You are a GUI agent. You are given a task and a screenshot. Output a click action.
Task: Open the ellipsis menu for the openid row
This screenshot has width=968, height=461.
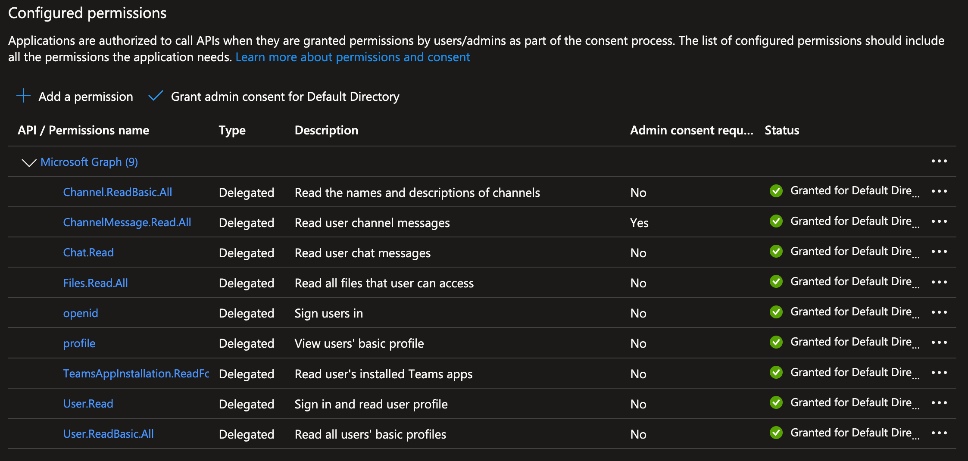pos(939,312)
